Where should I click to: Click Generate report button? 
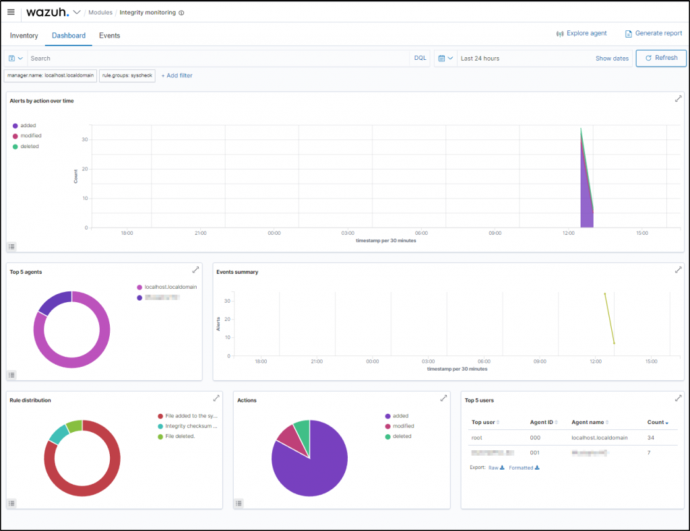tap(654, 34)
